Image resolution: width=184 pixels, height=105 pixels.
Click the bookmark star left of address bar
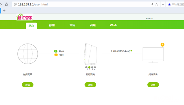click(6, 5)
